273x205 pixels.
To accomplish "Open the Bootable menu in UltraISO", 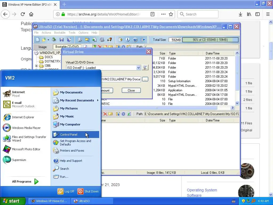I will (60, 33).
